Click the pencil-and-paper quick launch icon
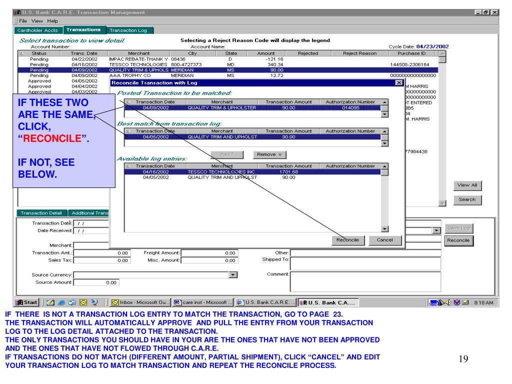Image resolution: width=512 pixels, height=384 pixels. coord(50,302)
